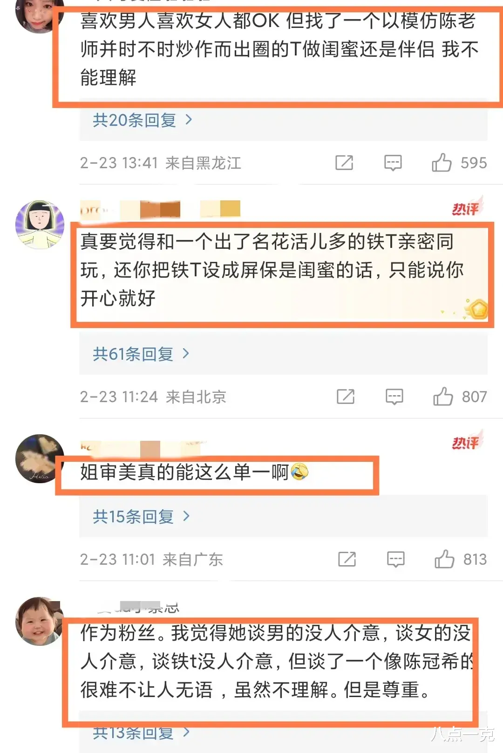Expand 共13条回复 replies

(x=141, y=733)
